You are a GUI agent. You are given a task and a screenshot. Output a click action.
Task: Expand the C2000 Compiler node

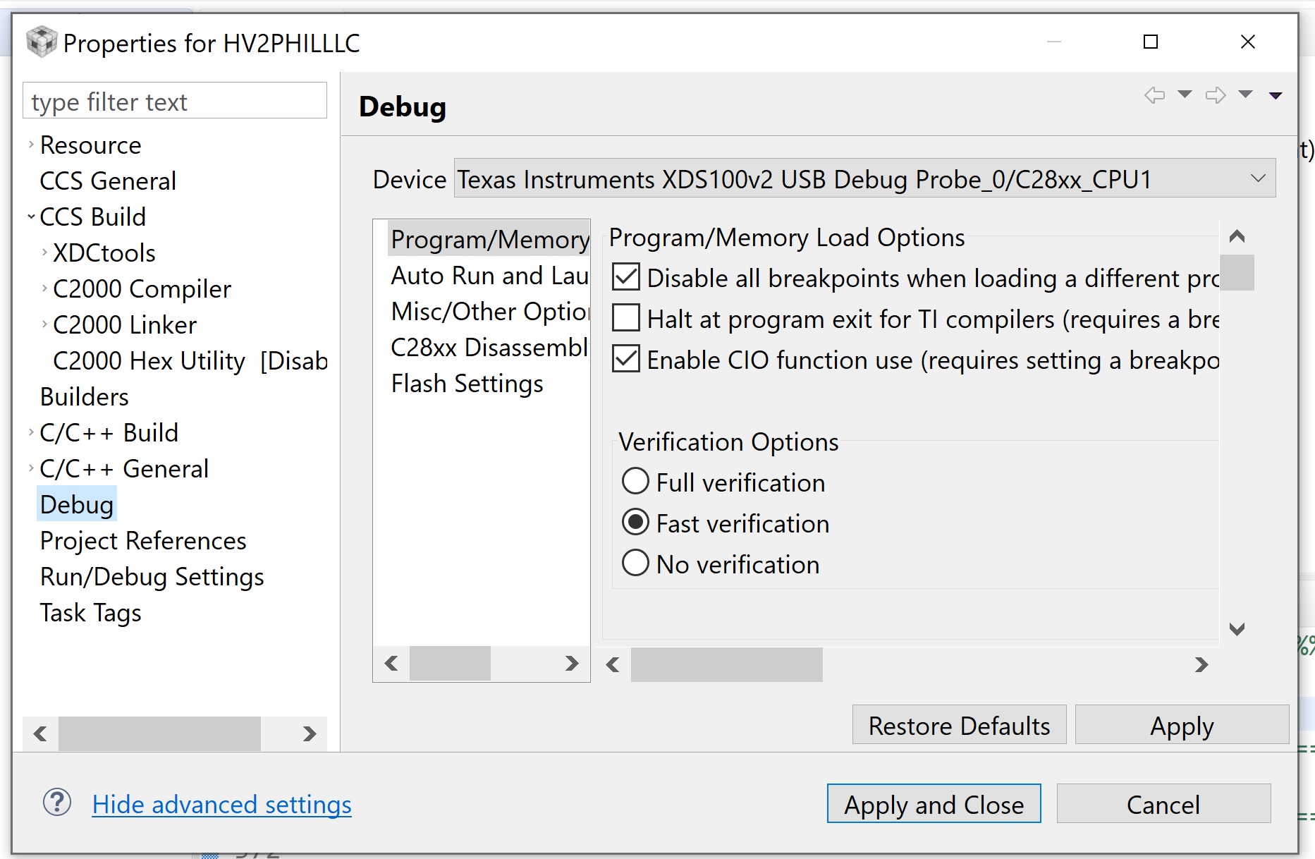coord(44,288)
